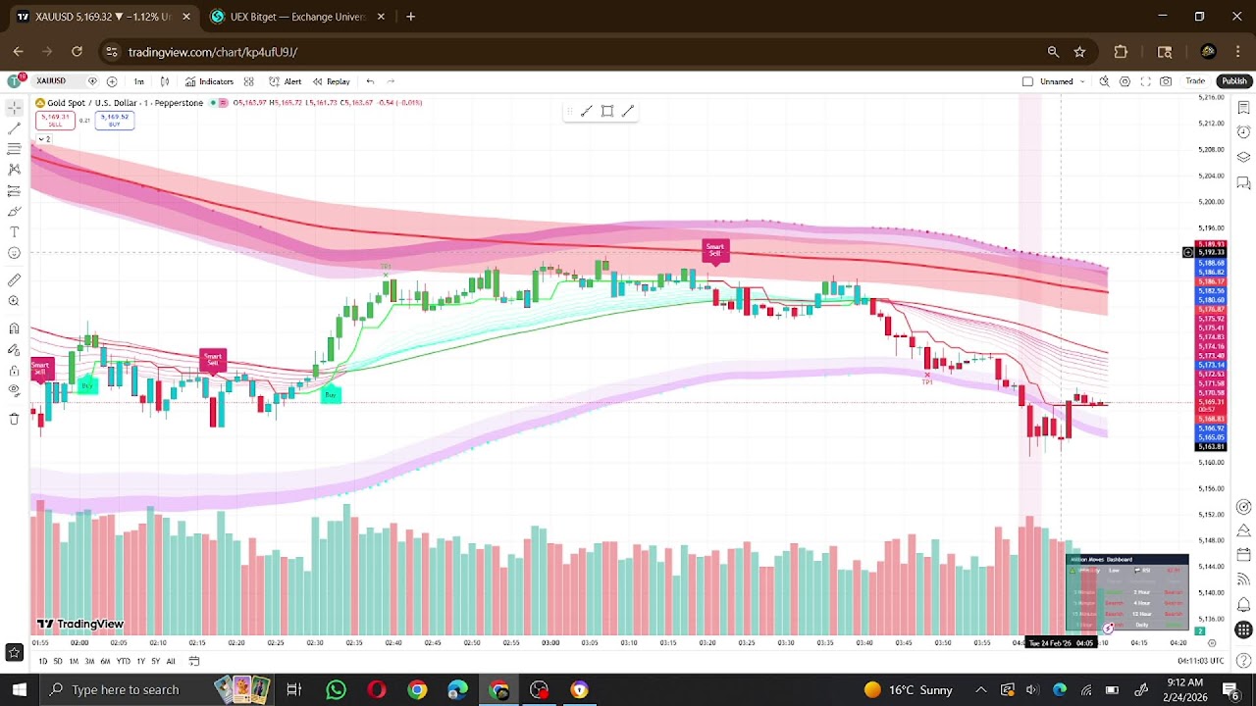Select the 6M date range
Viewport: 1256px width, 706px height.
[x=105, y=661]
